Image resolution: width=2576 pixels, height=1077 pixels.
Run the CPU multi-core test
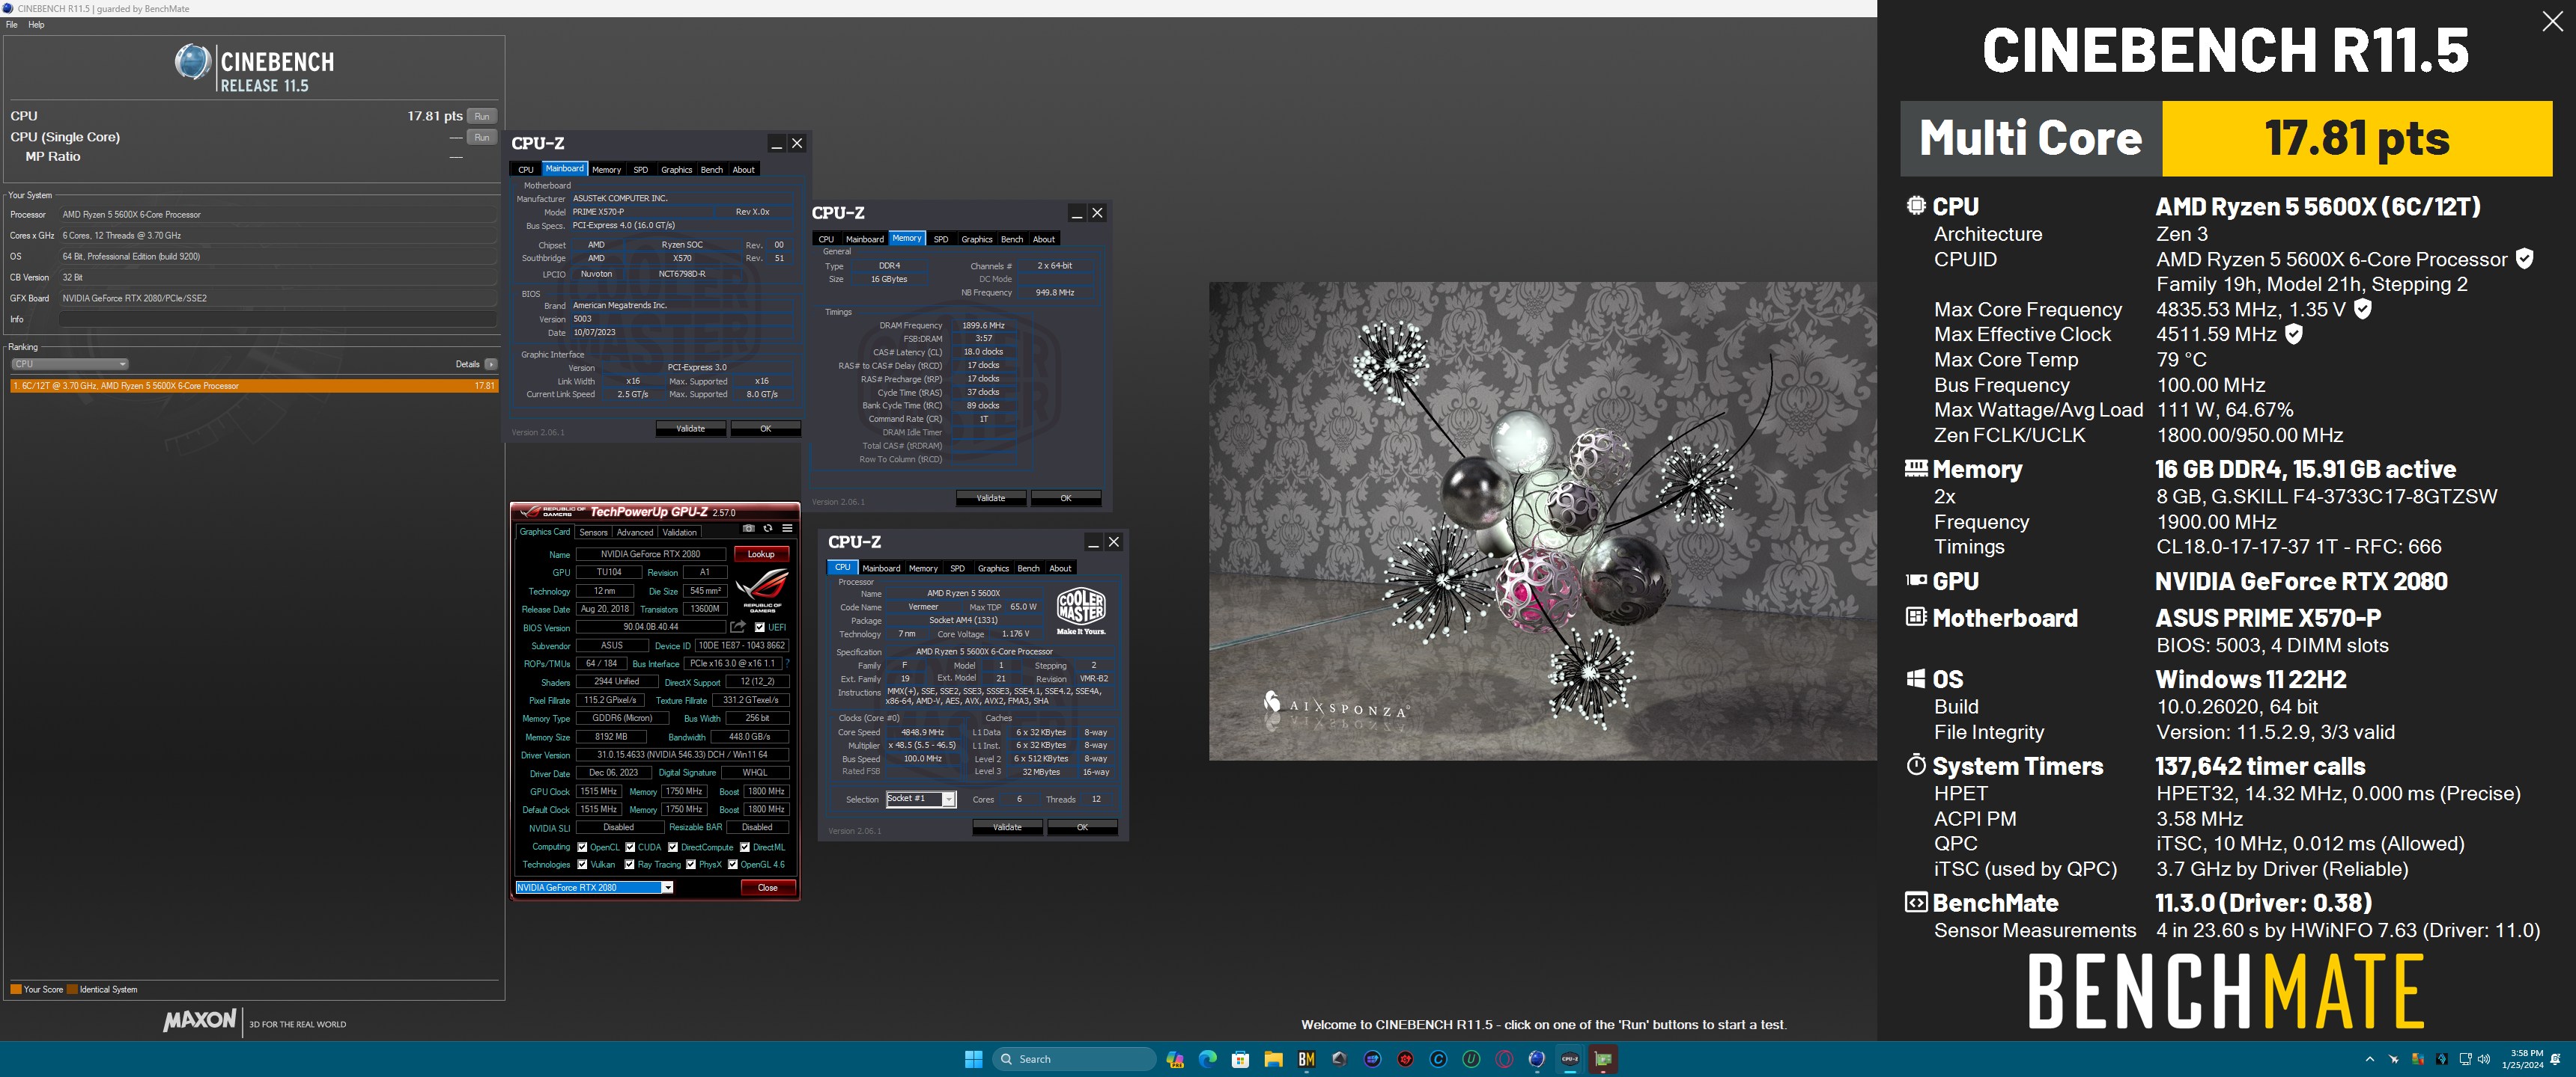click(482, 116)
